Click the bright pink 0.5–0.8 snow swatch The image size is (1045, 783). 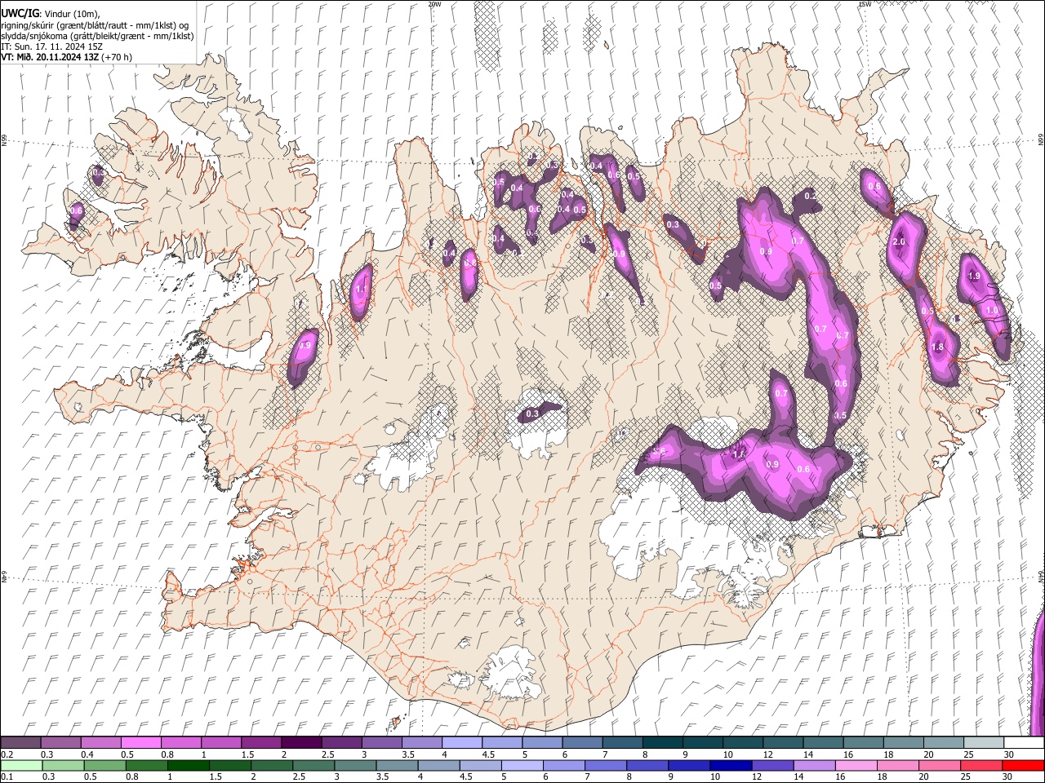pyautogui.click(x=140, y=742)
